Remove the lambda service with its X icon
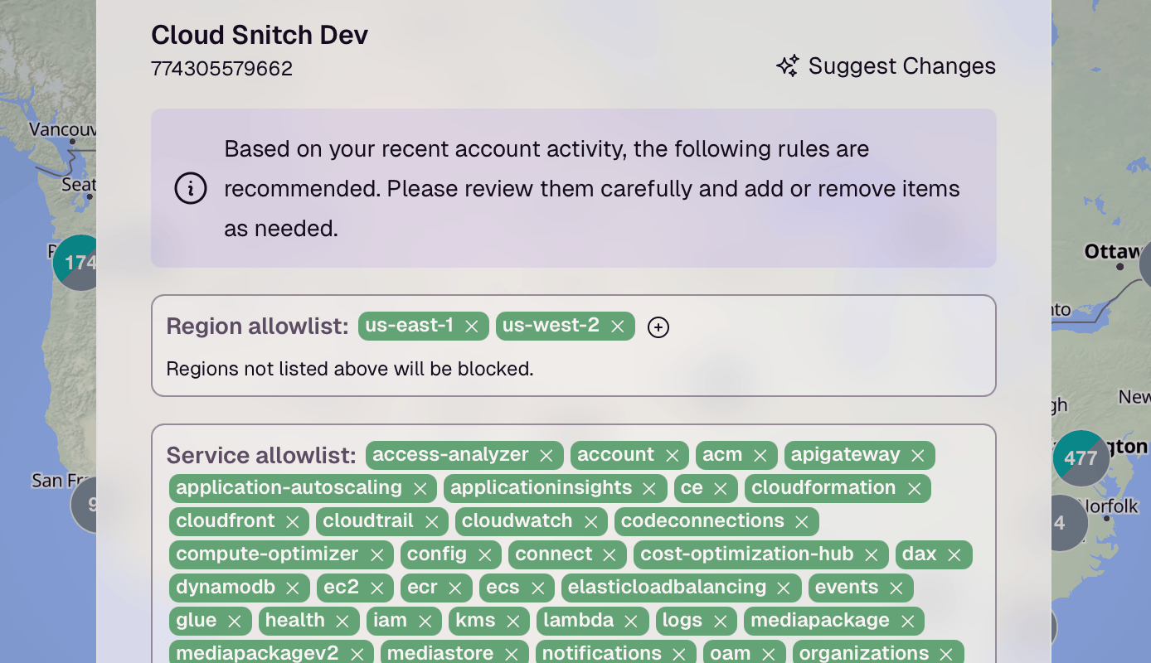 coord(631,621)
